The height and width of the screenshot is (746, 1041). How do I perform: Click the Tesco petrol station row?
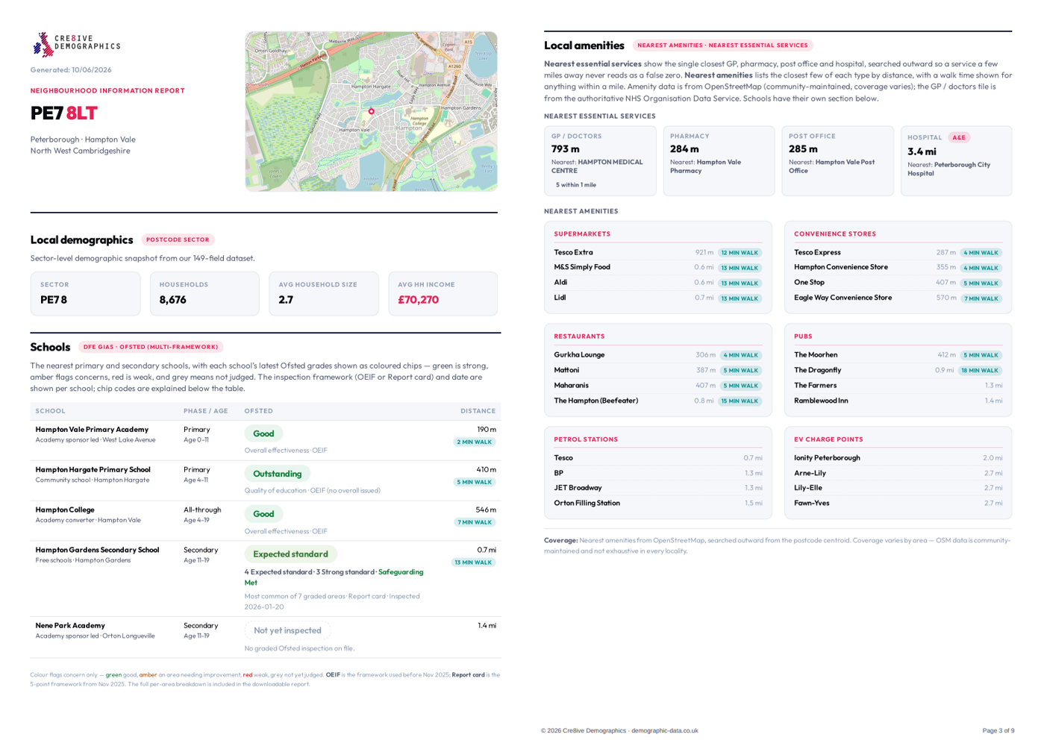tap(658, 458)
